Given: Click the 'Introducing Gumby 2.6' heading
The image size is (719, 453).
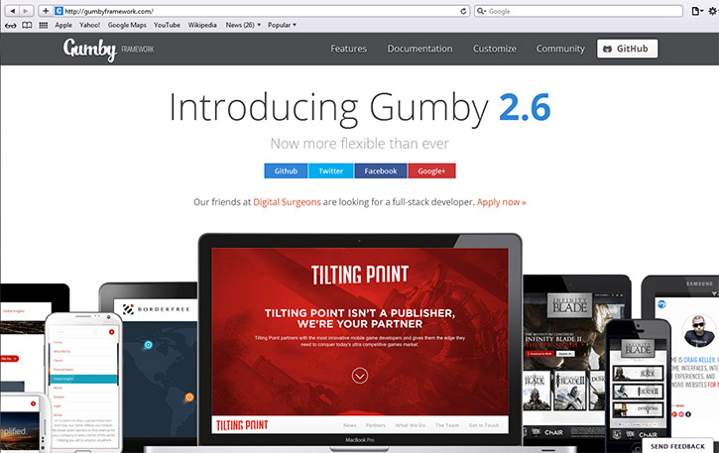Looking at the screenshot, I should click(359, 108).
